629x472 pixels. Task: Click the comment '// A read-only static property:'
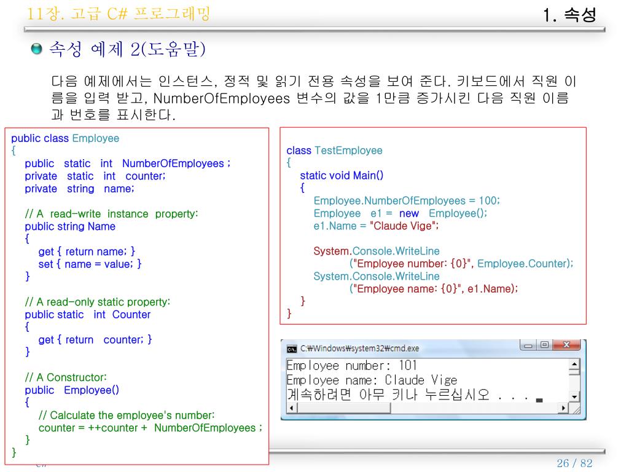pos(98,302)
